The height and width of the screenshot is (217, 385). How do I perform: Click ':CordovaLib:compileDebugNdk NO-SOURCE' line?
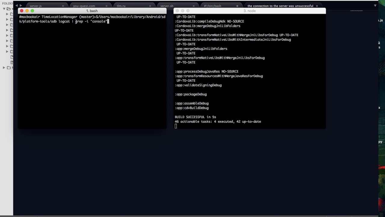pyautogui.click(x=210, y=21)
